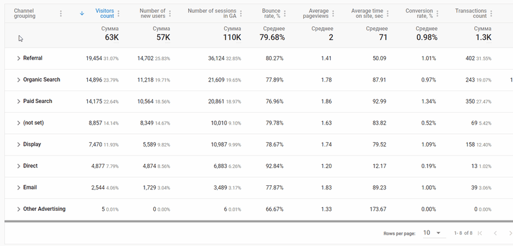Open Channel grouping column options menu
Viewport: 513px width, 246px height.
pos(61,14)
